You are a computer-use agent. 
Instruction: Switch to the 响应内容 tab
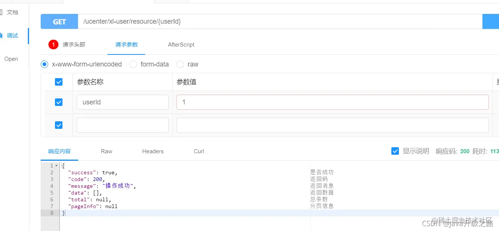coord(59,151)
